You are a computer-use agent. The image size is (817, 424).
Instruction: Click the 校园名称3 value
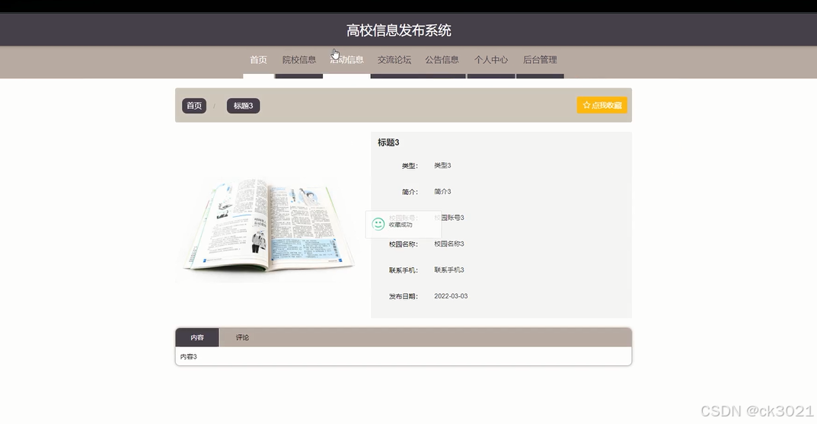[x=449, y=244]
